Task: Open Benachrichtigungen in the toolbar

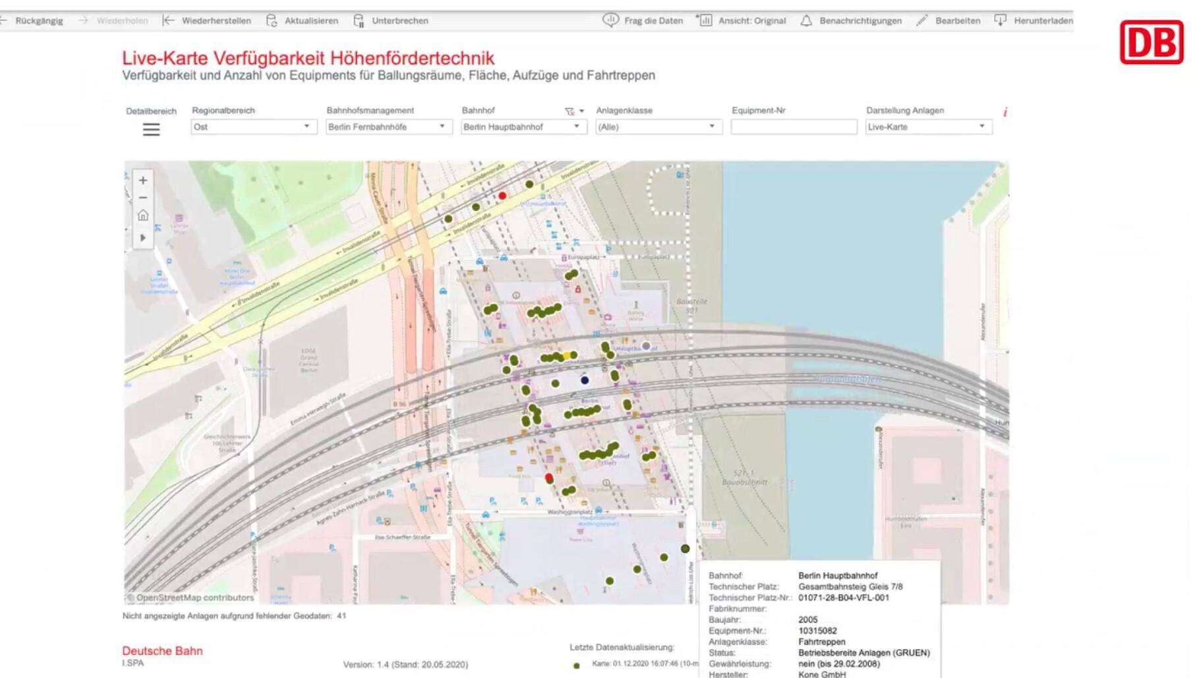Action: [851, 21]
